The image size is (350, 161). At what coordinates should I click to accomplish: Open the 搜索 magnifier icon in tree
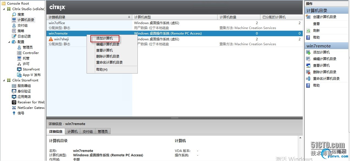pos(14,14)
